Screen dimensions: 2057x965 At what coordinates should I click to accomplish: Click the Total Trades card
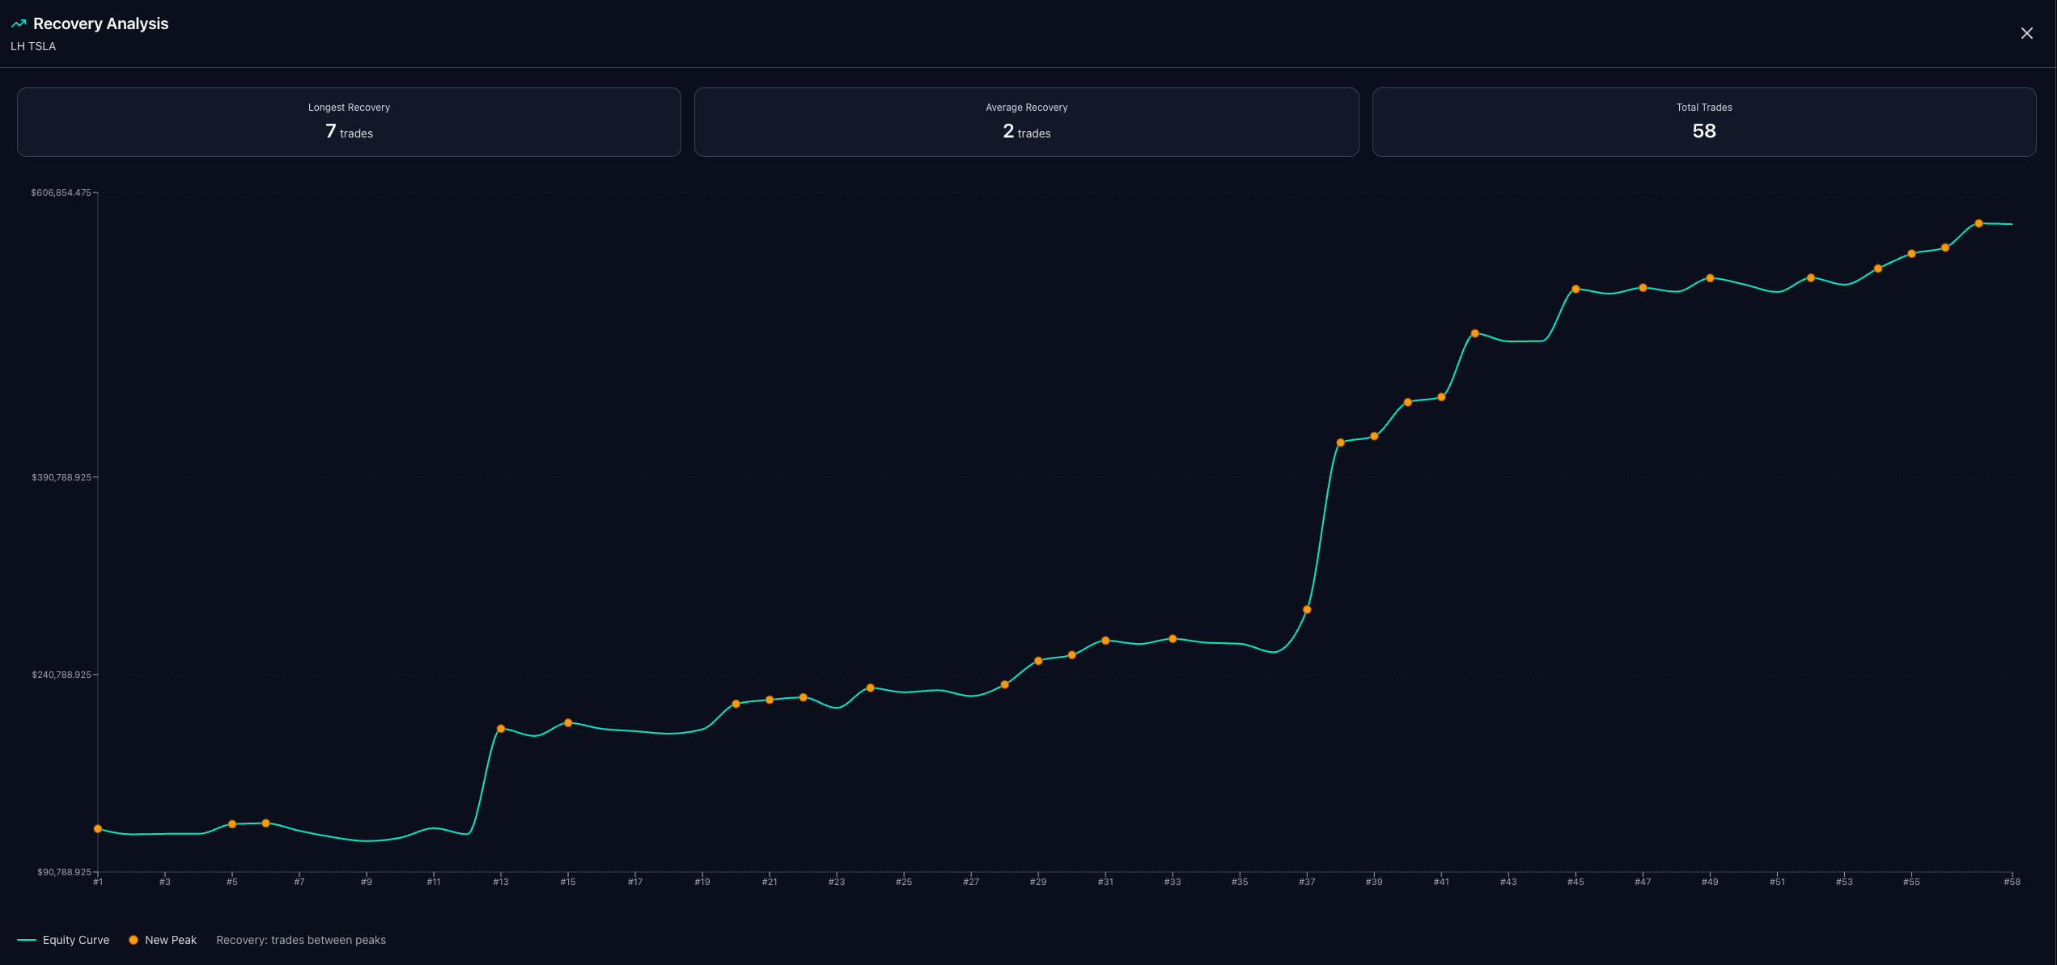pos(1703,122)
